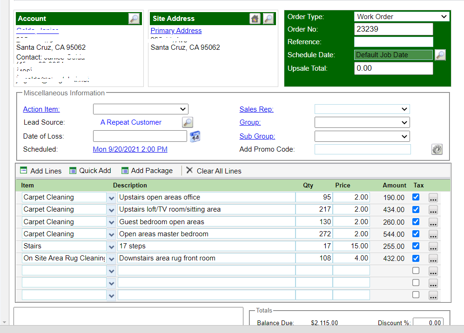Click the Site Address home icon
Screen dimensions: 464x333
click(x=255, y=19)
